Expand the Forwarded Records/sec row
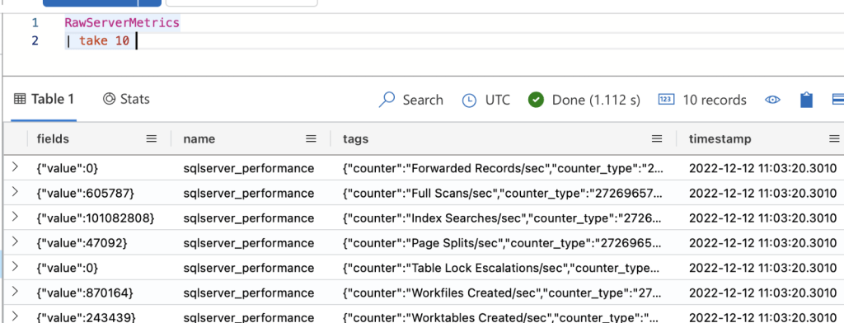 [15, 167]
